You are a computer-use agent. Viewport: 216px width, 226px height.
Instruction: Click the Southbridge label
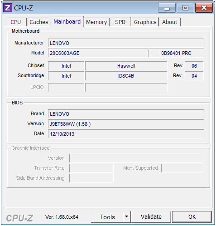[x=31, y=75]
